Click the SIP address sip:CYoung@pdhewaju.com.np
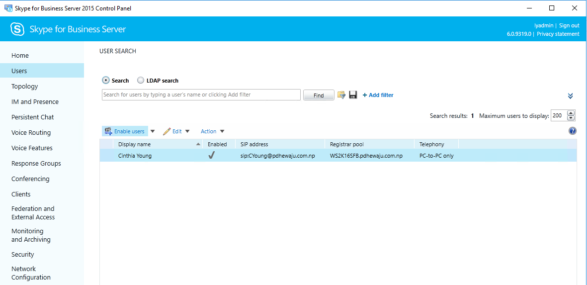This screenshot has height=285, width=587. (277, 156)
